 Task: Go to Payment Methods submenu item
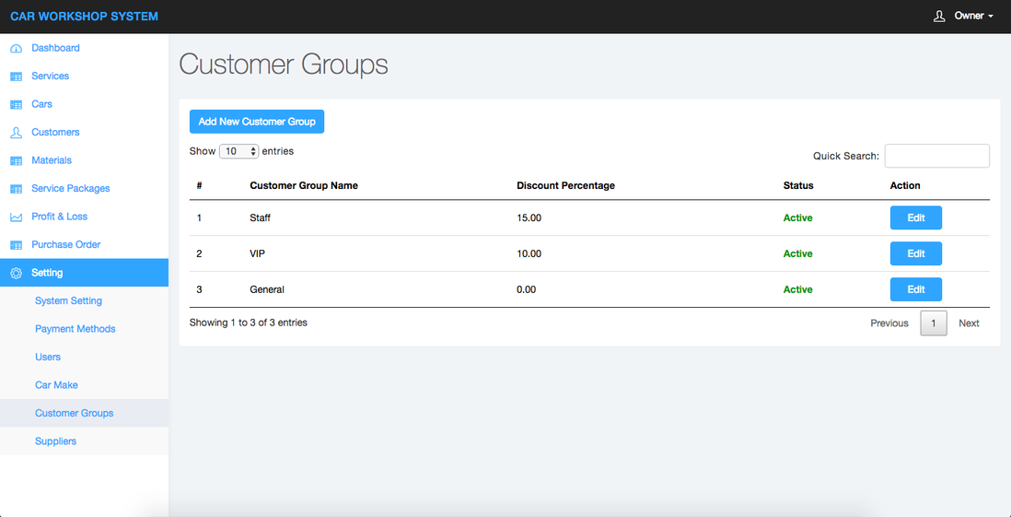pos(75,329)
